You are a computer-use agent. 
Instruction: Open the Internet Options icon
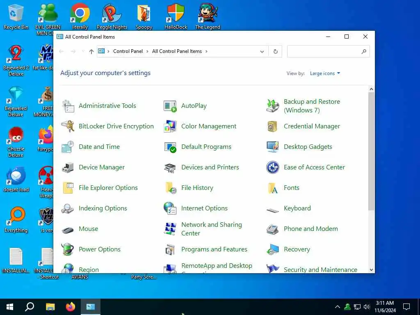tap(170, 208)
